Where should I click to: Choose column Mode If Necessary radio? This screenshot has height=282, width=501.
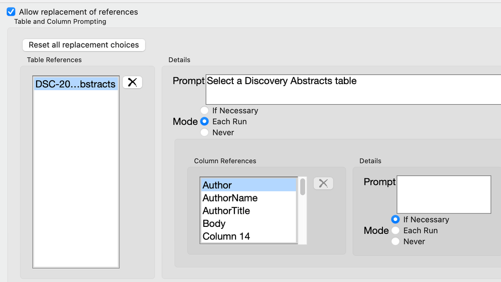point(396,219)
